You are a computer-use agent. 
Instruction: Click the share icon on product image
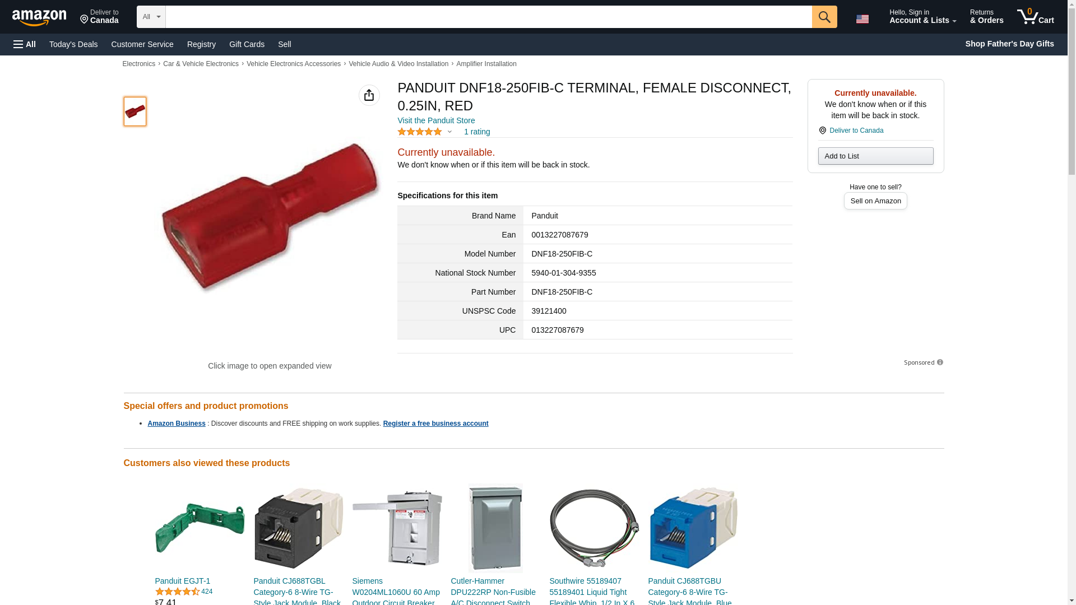tap(369, 95)
